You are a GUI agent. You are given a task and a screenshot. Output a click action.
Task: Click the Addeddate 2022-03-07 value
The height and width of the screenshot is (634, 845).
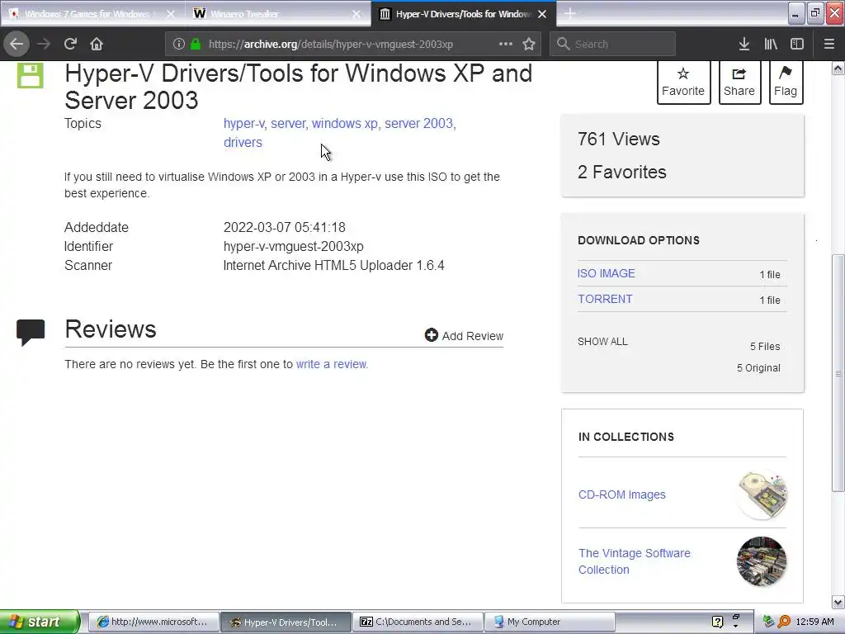(x=285, y=228)
